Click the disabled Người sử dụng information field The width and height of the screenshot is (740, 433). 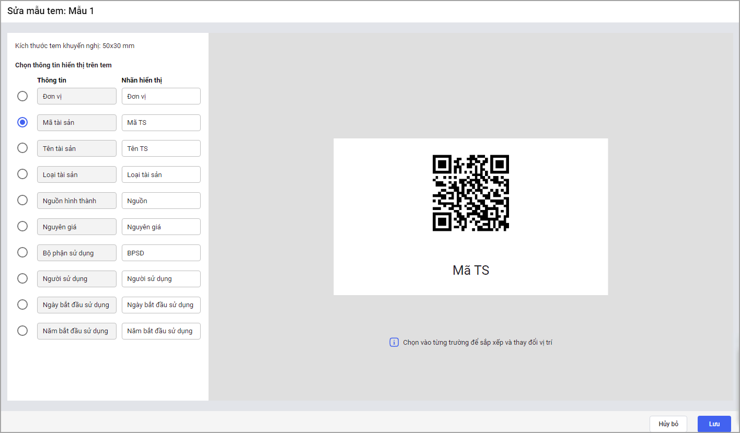[x=77, y=278]
